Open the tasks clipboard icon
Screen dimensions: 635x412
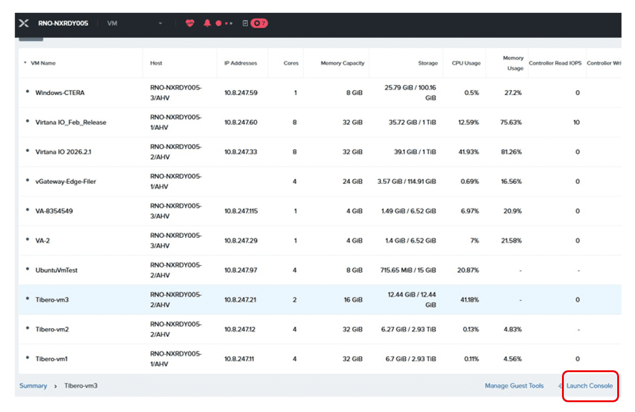point(245,23)
